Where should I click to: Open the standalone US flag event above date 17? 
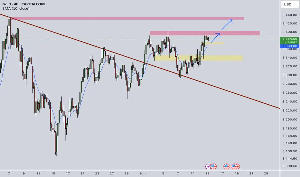click(x=227, y=166)
